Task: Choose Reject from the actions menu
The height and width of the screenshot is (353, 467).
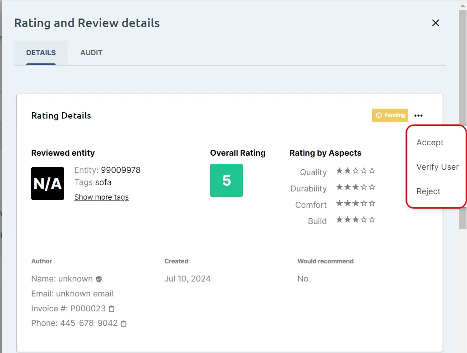Action: pyautogui.click(x=428, y=191)
